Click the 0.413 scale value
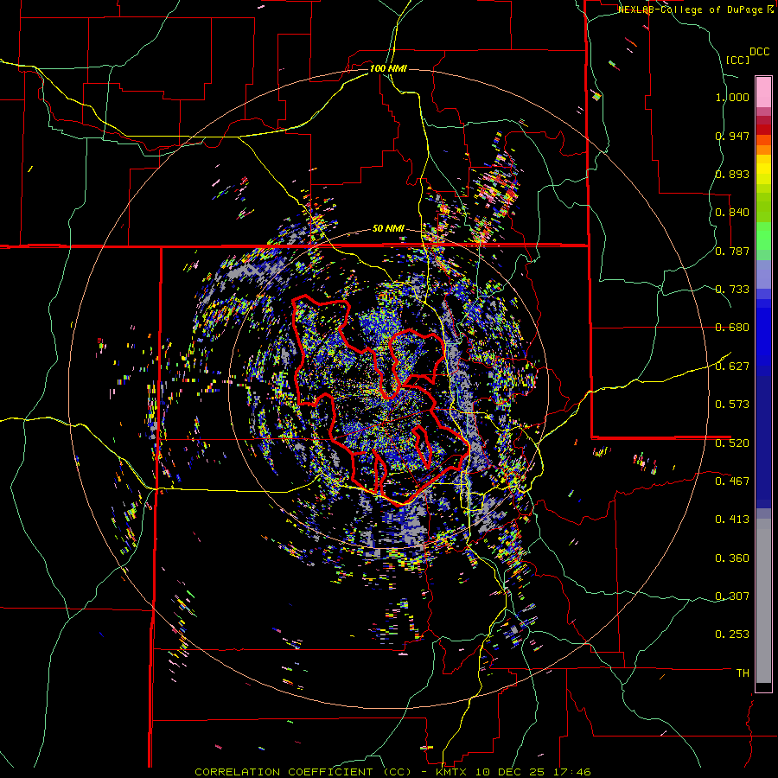The height and width of the screenshot is (778, 778). click(732, 520)
